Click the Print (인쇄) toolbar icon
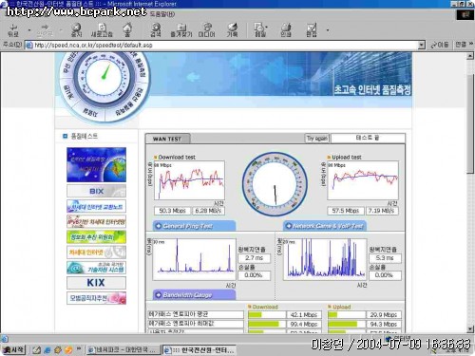Image resolution: width=475 pixels, height=356 pixels. [x=286, y=30]
